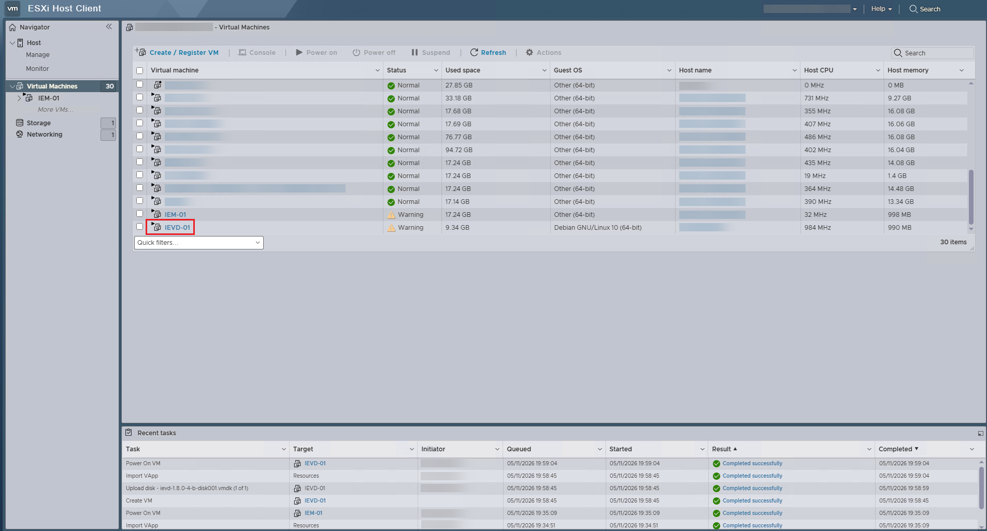Click the Refresh circular arrow icon
This screenshot has width=987, height=531.
(x=474, y=52)
